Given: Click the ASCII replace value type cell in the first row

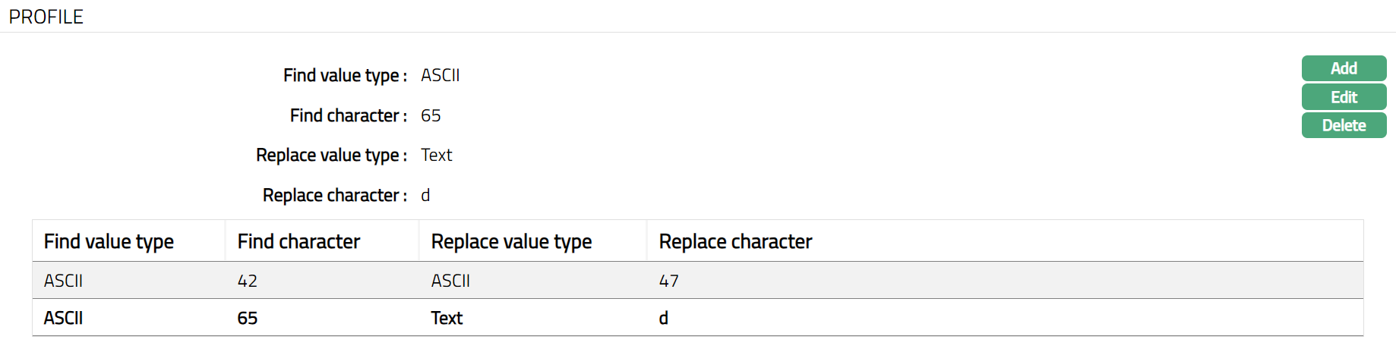Looking at the screenshot, I should tap(450, 281).
